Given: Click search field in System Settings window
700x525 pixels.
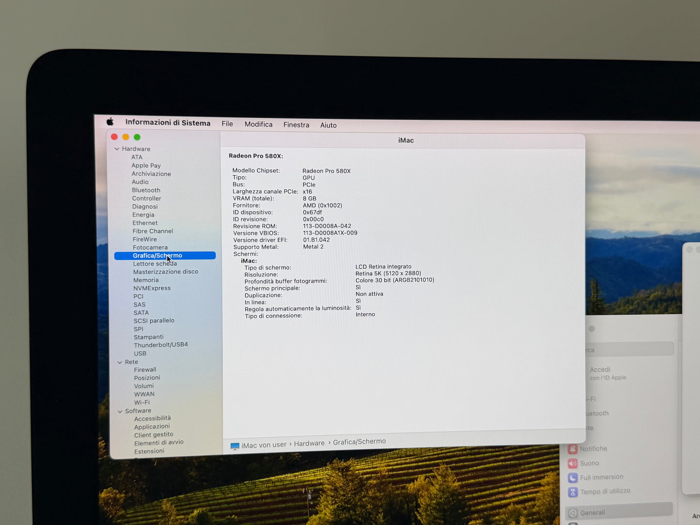Looking at the screenshot, I should [x=629, y=349].
